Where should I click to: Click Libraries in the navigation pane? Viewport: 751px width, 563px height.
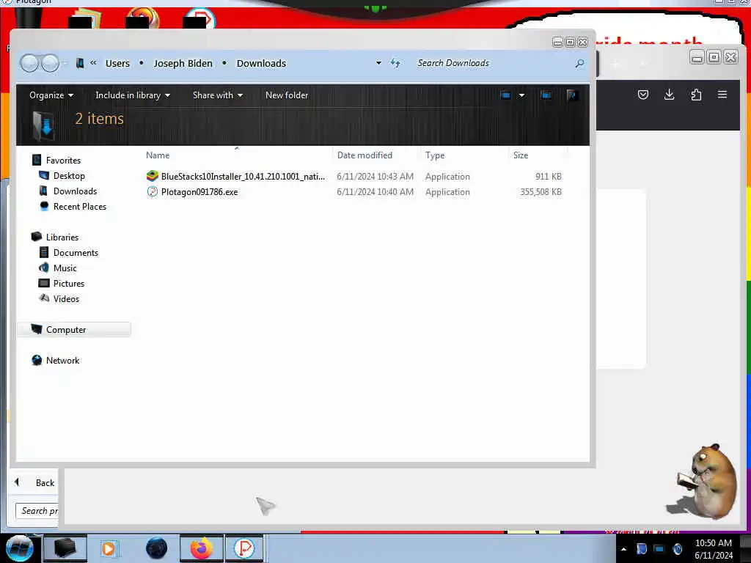62,237
